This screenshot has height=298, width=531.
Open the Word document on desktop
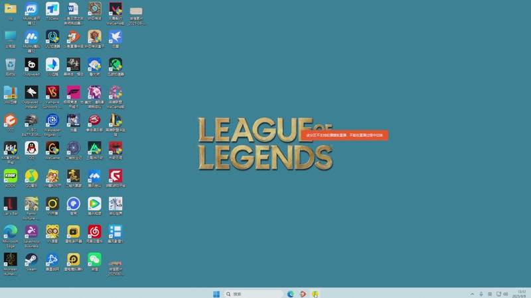point(74,13)
